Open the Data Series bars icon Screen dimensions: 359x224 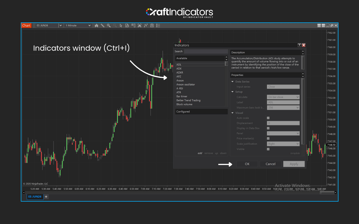(96, 25)
